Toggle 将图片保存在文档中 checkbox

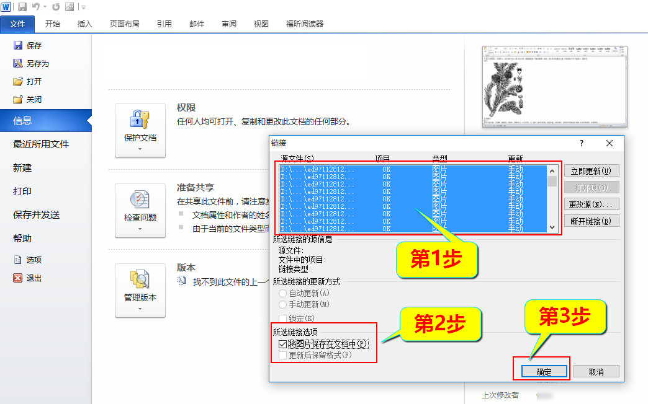(x=283, y=344)
